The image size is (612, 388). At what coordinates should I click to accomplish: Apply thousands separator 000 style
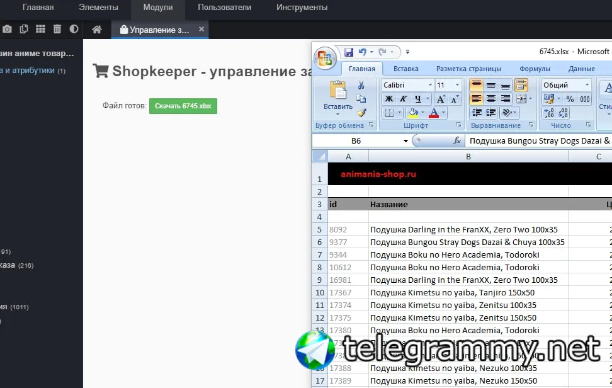click(585, 99)
